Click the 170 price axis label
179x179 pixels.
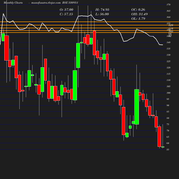(168, 5)
